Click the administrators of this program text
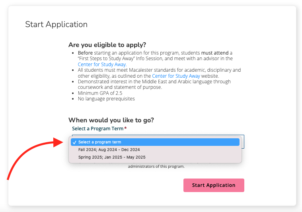This screenshot has width=302, height=212. (156, 166)
